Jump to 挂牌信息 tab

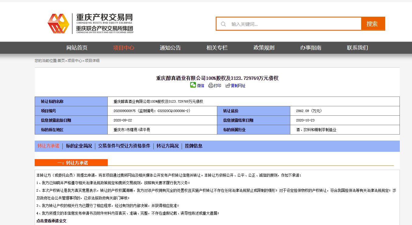(x=194, y=146)
